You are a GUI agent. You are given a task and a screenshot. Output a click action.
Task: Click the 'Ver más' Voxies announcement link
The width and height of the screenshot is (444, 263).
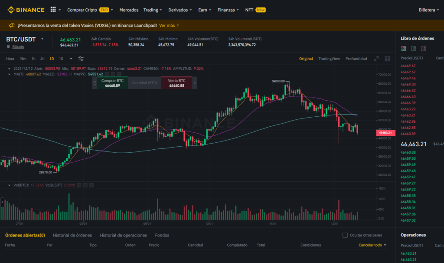(169, 25)
